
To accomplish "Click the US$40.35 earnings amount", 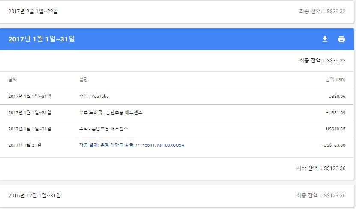I will tap(335, 129).
